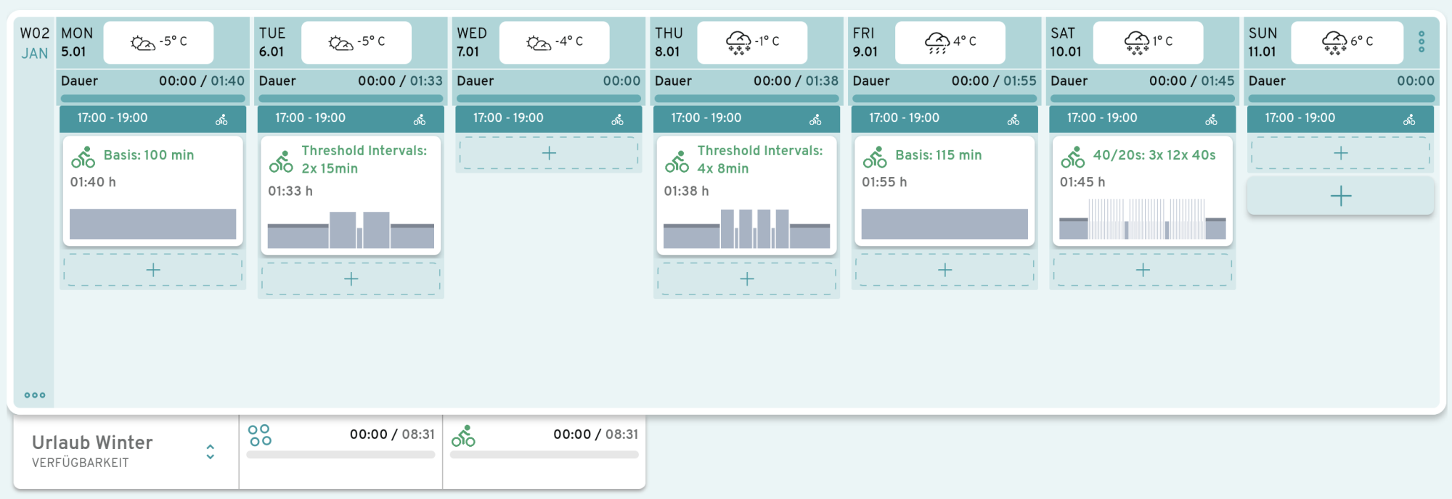Add another workout below Friday's Basis session
1452x499 pixels.
click(x=945, y=270)
